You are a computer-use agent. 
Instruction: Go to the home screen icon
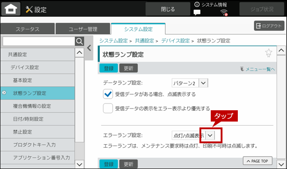pos(11,9)
